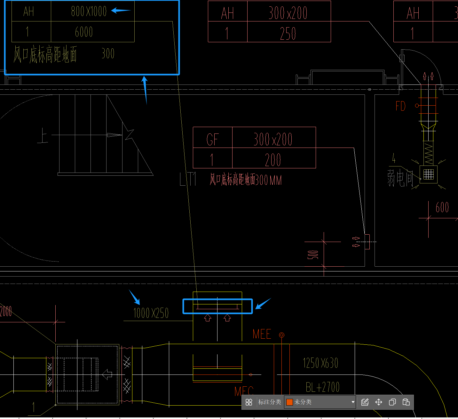
Task: Click the four-squares category icon in floating toolbar
Action: coord(249,402)
